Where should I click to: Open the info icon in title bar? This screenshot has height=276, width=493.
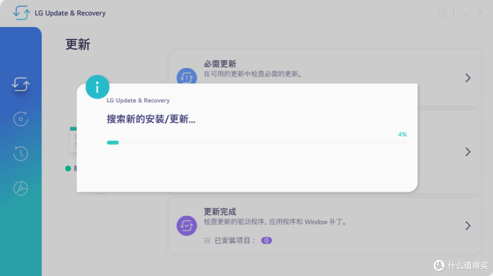pos(442,13)
